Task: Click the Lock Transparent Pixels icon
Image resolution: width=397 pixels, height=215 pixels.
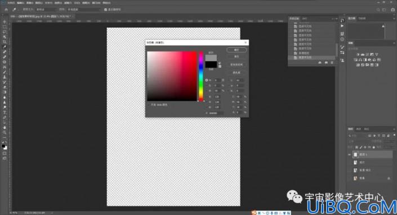Action: [x=357, y=147]
